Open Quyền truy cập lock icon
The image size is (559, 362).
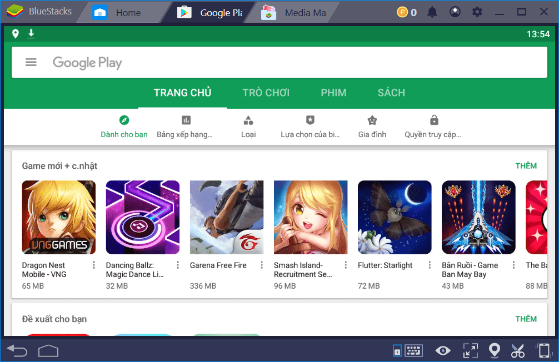434,120
